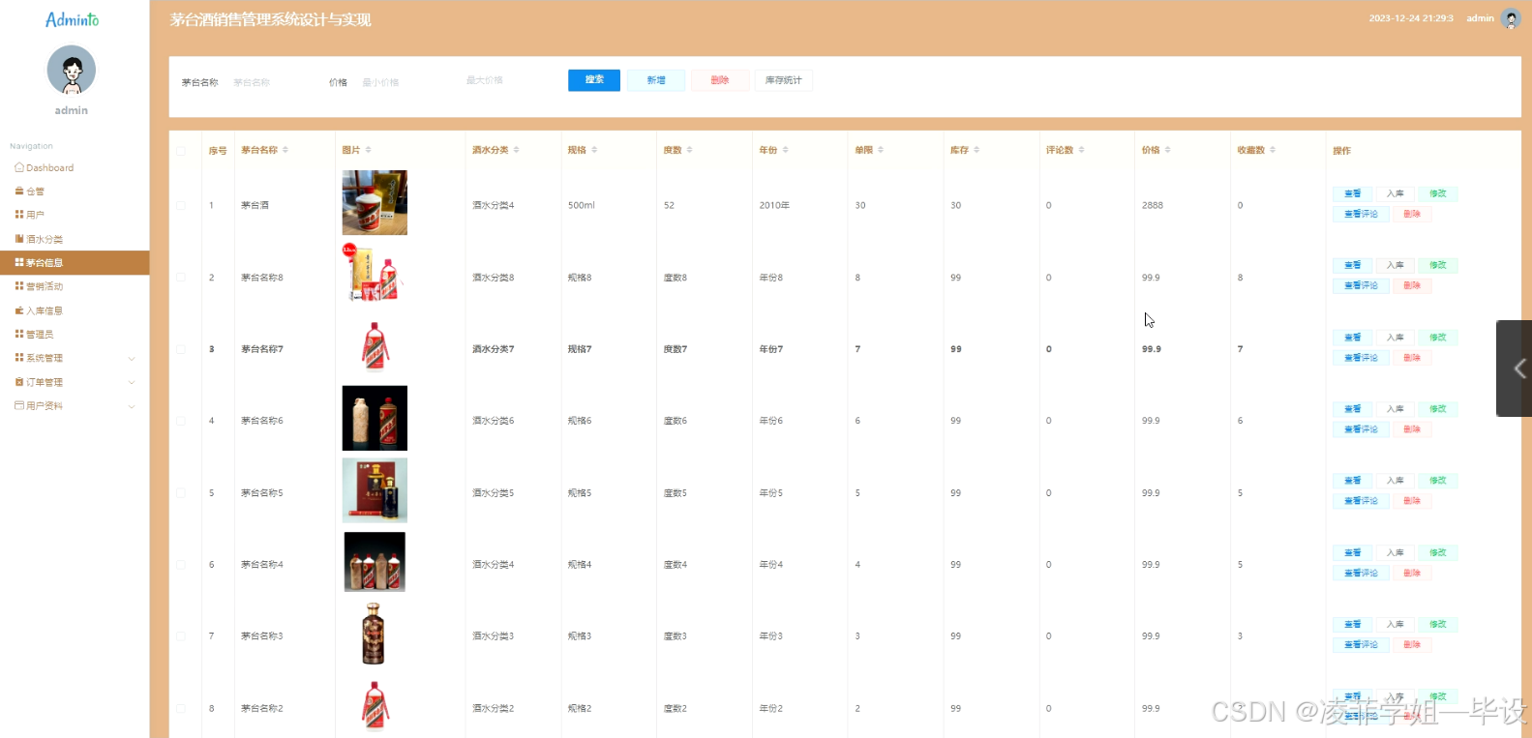This screenshot has height=738, width=1532.
Task: Click the 用户资料 card icon
Action: [19, 405]
